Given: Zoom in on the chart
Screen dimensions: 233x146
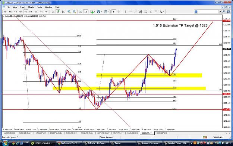Looking at the screenshot, I should pos(69,12).
